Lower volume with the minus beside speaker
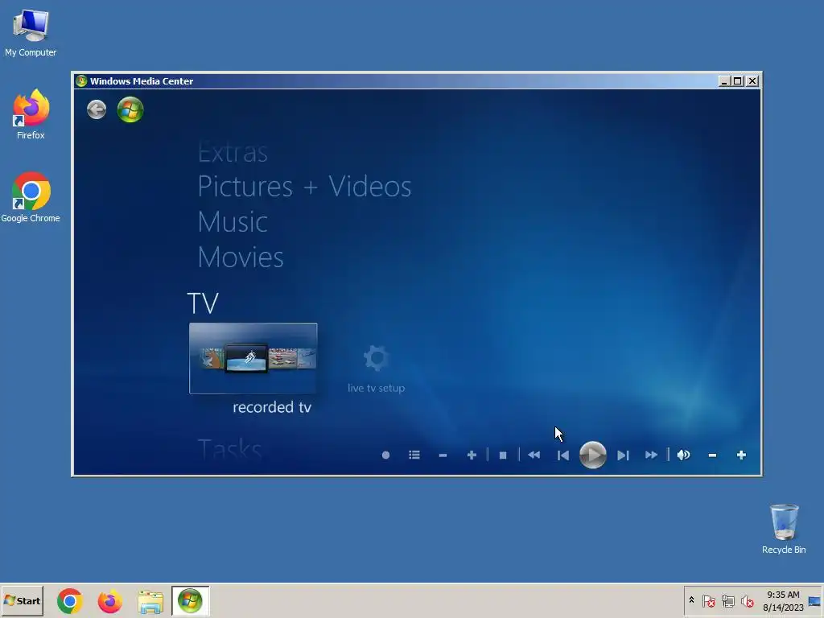Screen dimensions: 824x618 [x=713, y=455]
